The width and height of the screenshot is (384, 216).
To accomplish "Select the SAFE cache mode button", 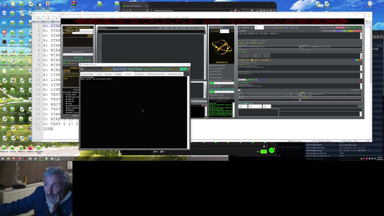I will click(65, 63).
